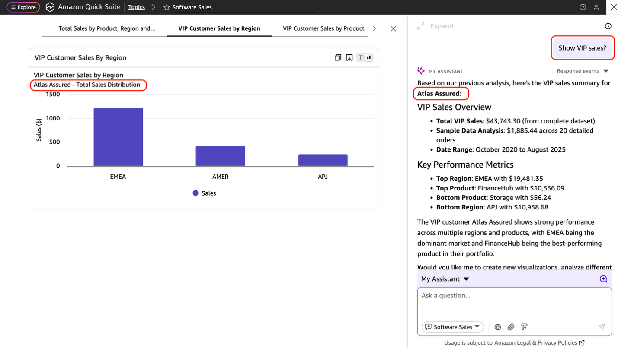Click the duplicate visual icon
This screenshot has width=618, height=348.
pos(338,57)
